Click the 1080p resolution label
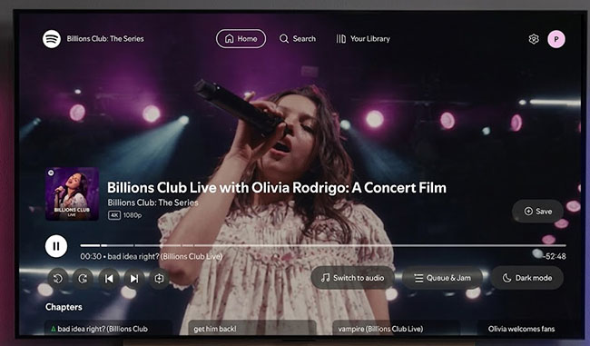Image resolution: width=590 pixels, height=346 pixels. coord(133,215)
